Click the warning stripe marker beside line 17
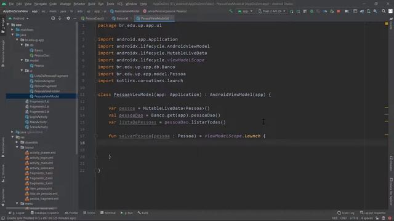This screenshot has width=394, height=221. (387, 135)
